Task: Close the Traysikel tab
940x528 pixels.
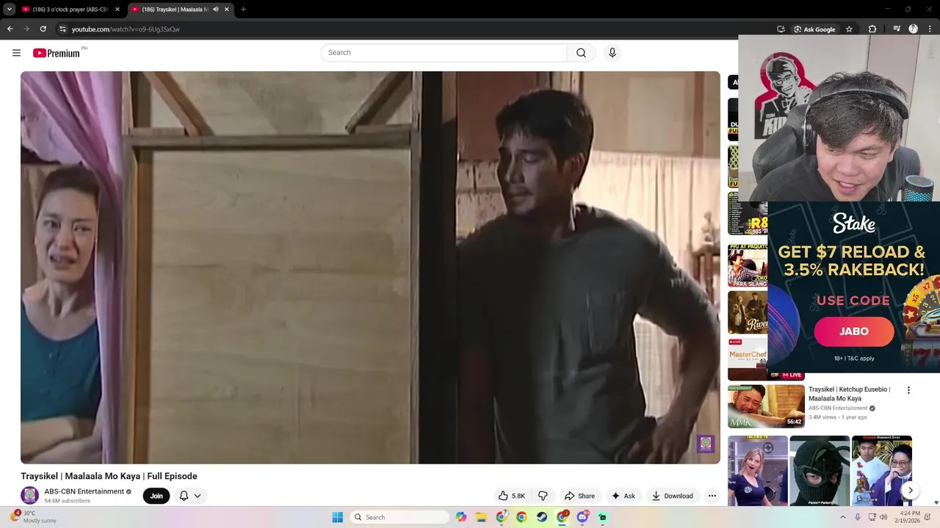Action: point(226,10)
